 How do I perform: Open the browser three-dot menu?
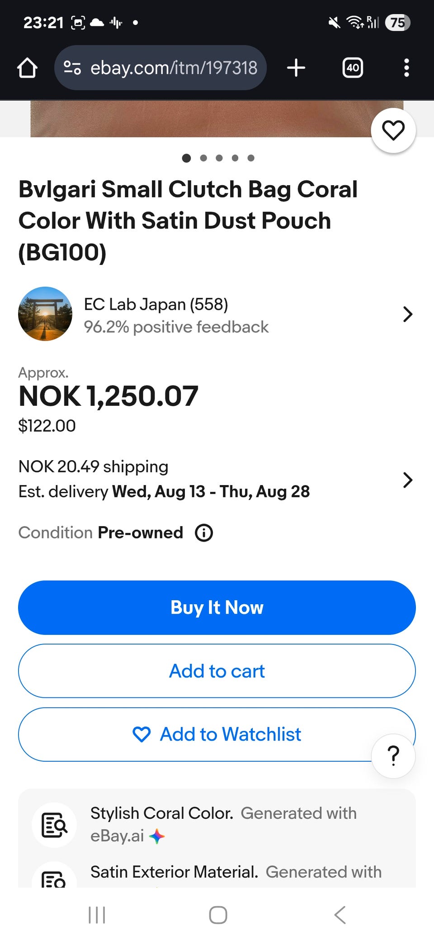tap(406, 68)
